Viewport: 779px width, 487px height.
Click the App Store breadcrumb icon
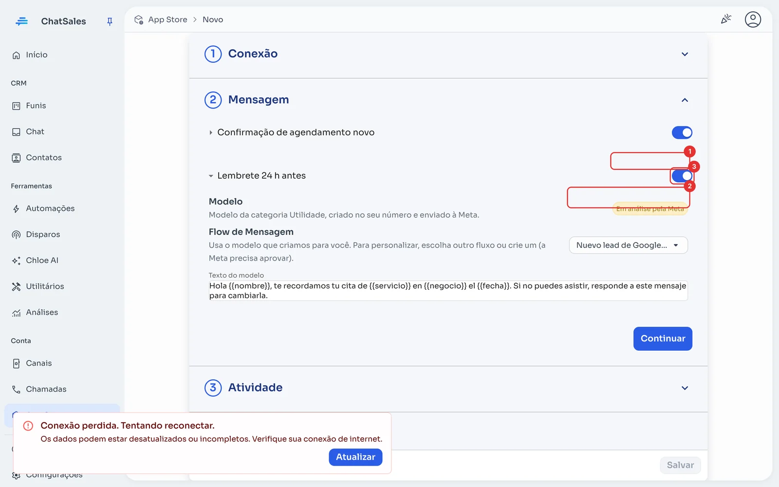click(x=139, y=19)
